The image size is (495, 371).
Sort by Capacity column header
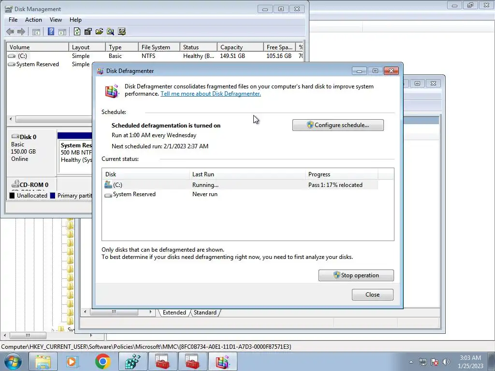[240, 47]
